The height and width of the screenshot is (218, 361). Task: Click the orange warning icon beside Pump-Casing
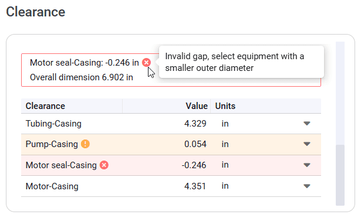(x=85, y=144)
